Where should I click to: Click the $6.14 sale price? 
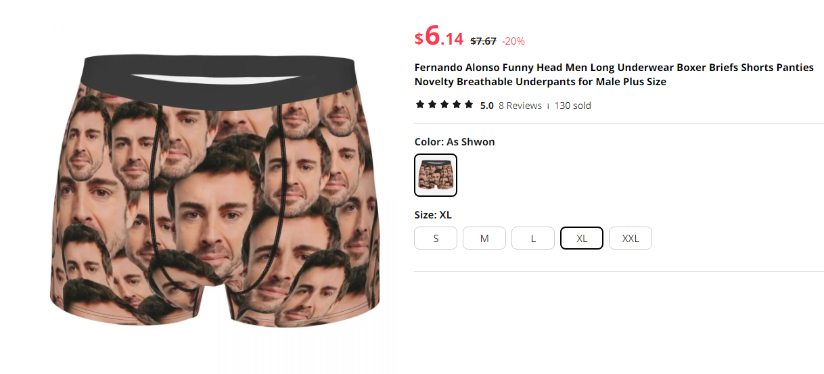(x=439, y=37)
